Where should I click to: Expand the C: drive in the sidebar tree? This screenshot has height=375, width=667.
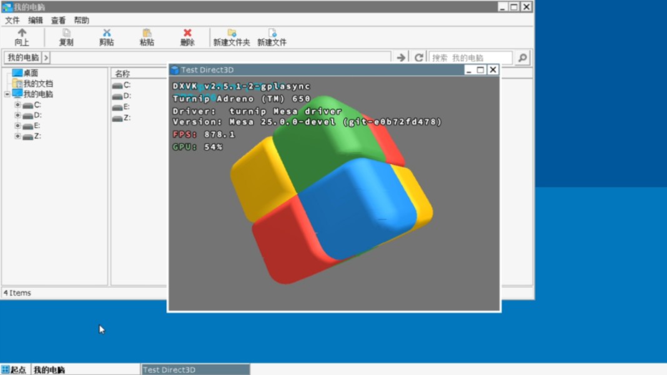(18, 105)
